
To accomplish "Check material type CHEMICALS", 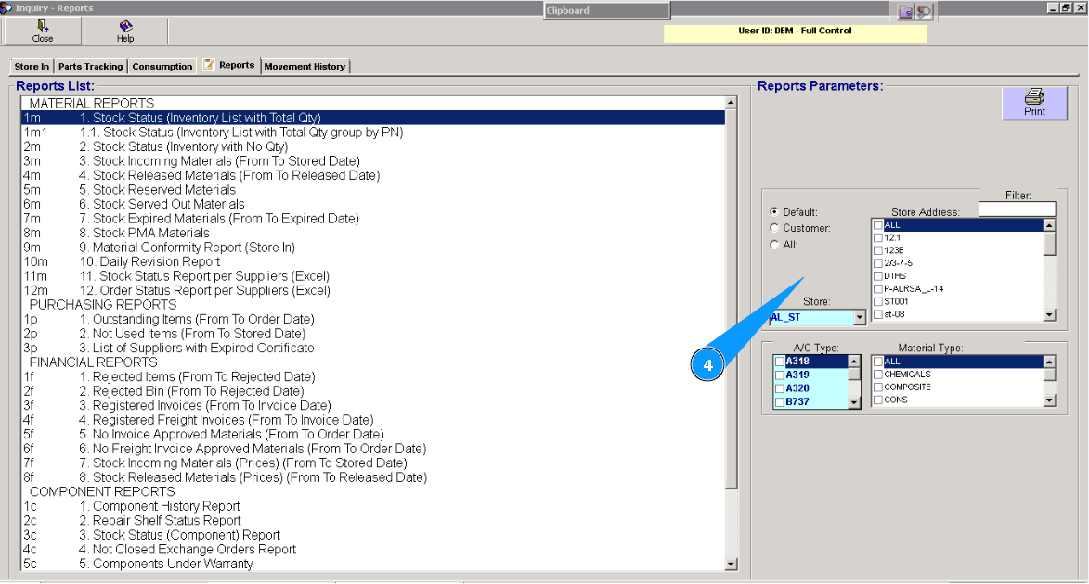I will pos(878,375).
